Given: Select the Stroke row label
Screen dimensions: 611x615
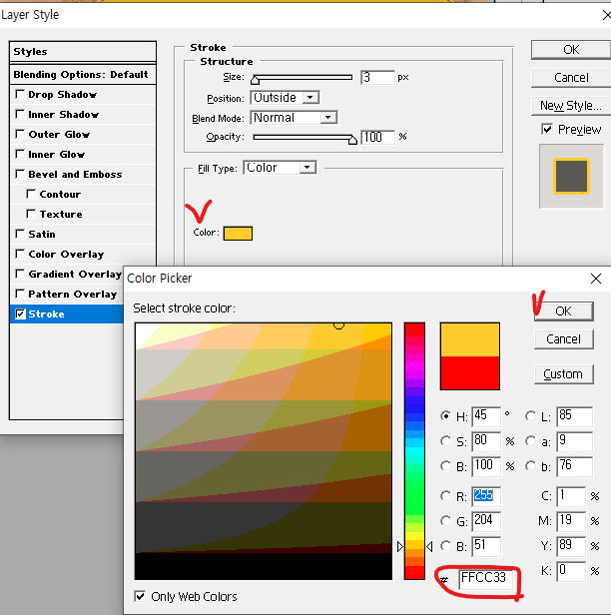Looking at the screenshot, I should coord(46,314).
